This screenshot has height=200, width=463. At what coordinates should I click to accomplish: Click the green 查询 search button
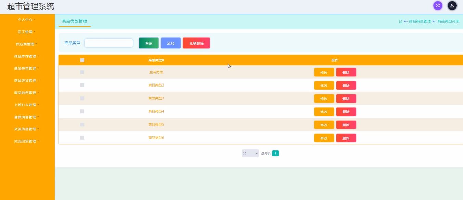click(149, 43)
